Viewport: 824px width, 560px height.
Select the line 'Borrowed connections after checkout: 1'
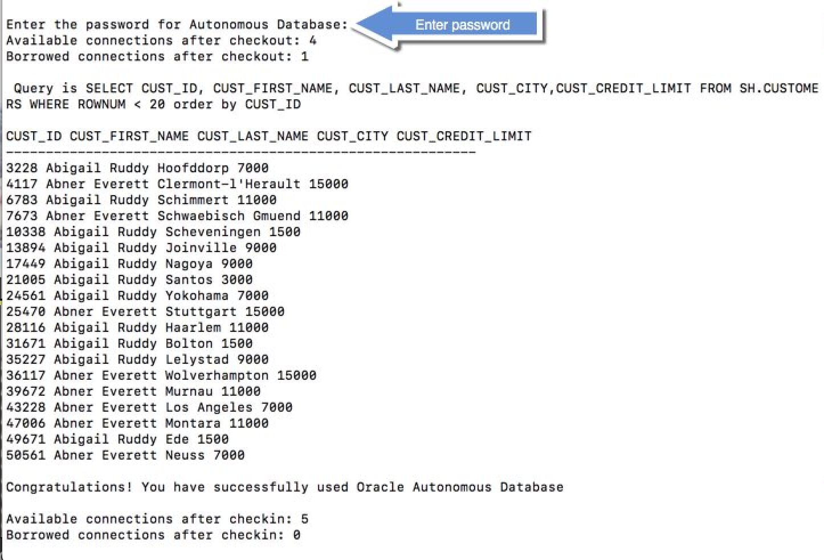(x=157, y=56)
